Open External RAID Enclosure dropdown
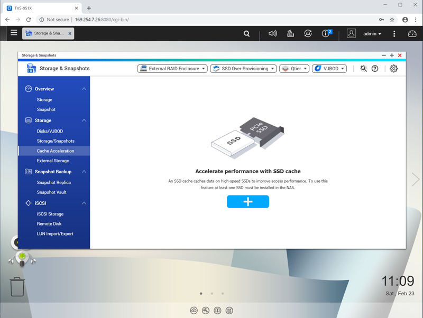This screenshot has width=423, height=318. (172, 69)
